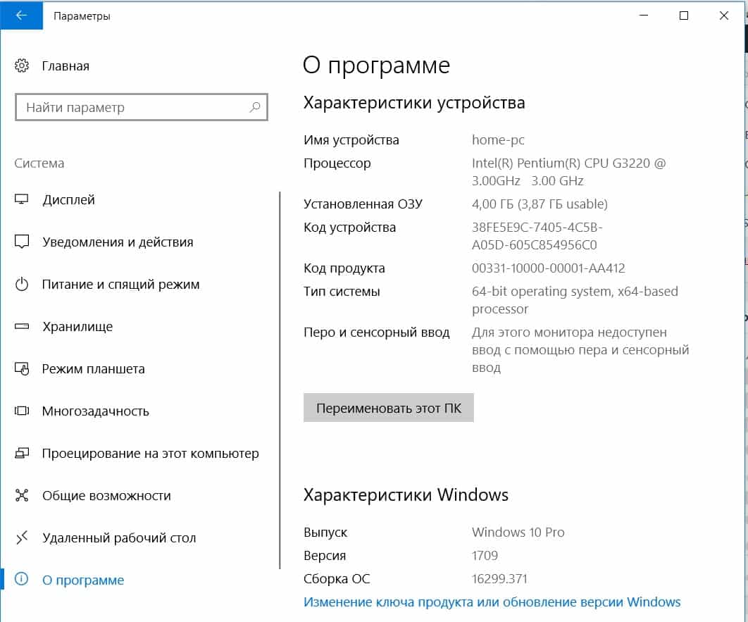This screenshot has height=622, width=748.
Task: Open Удаленный рабочий стол settings
Action: [119, 538]
